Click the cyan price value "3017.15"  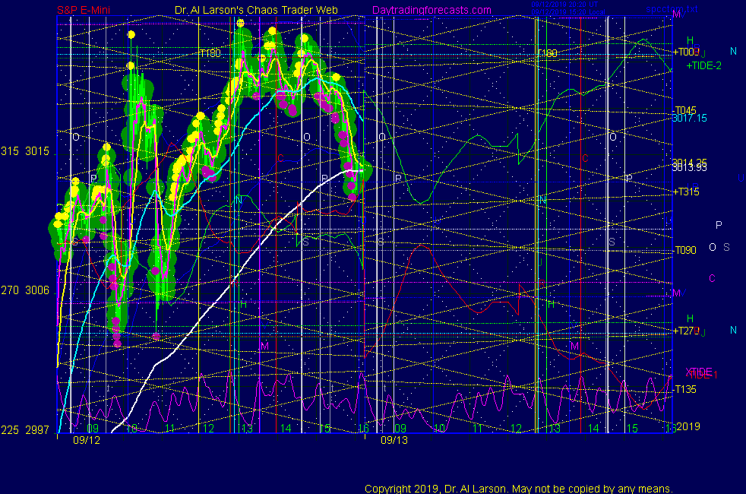[689, 118]
